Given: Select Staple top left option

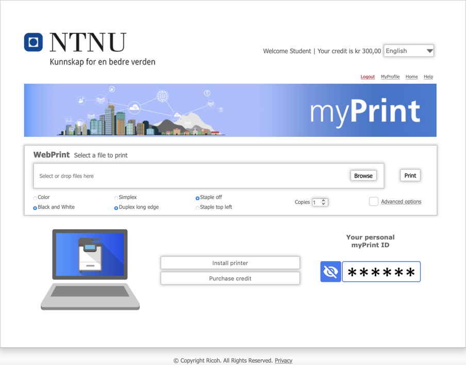Looking at the screenshot, I should (x=197, y=208).
